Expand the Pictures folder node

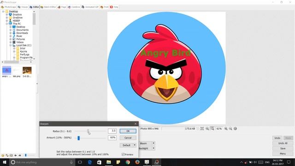point(11,39)
